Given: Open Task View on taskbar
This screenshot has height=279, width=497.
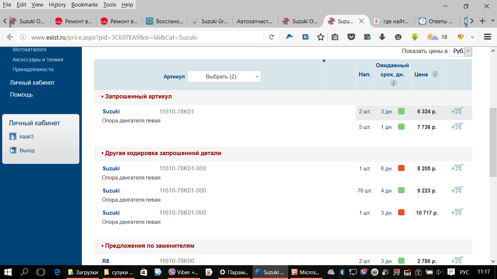Looking at the screenshot, I should (41, 272).
